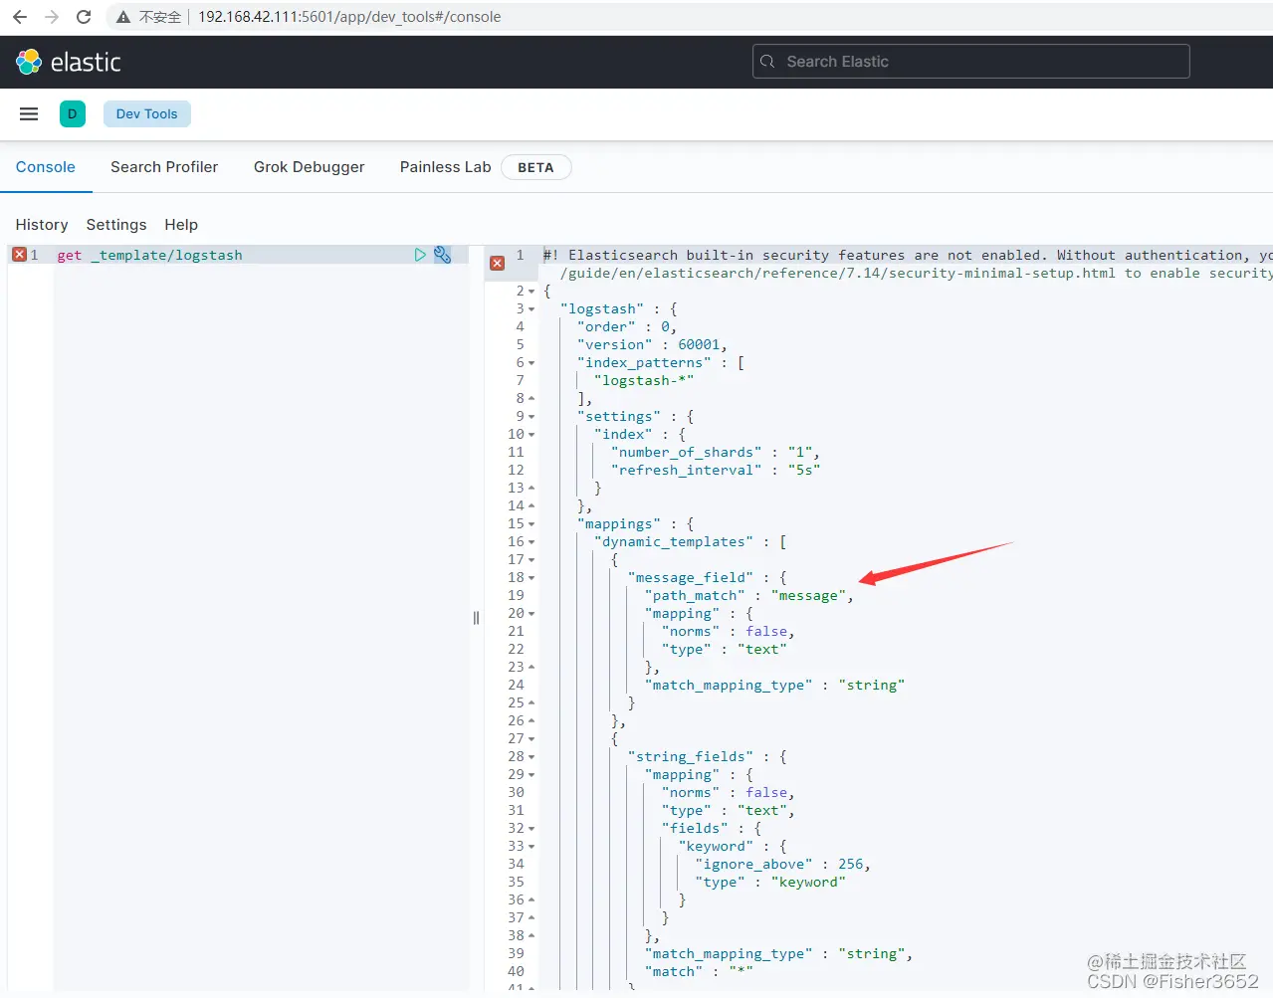This screenshot has width=1273, height=998.
Task: Collapse index_patterns array at line 6
Action: (x=531, y=363)
